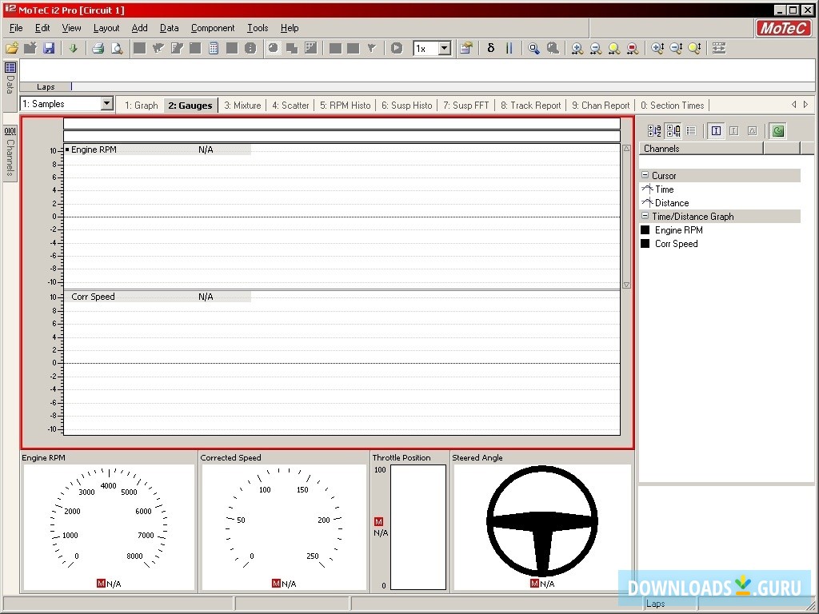819x614 pixels.
Task: Click the calculator icon in the toolbar
Action: [214, 48]
